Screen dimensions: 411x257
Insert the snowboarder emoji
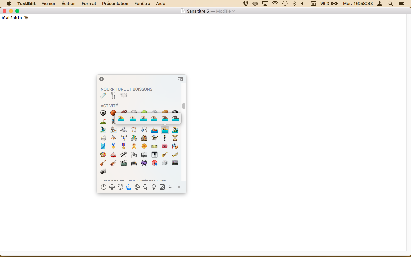coord(113,129)
